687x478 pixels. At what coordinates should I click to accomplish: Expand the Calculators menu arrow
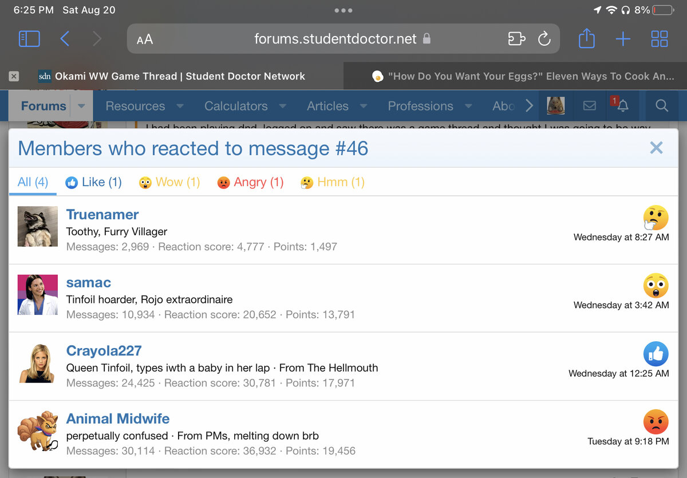coord(282,106)
